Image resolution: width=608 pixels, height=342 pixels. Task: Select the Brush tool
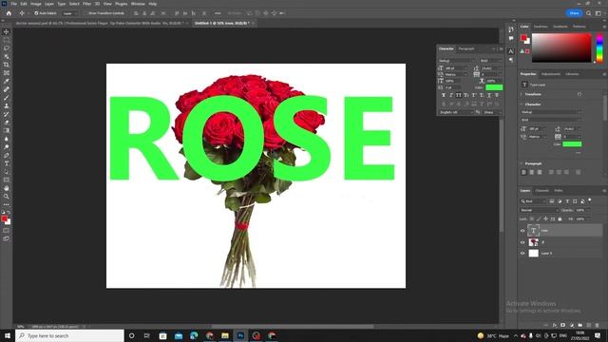coord(7,98)
